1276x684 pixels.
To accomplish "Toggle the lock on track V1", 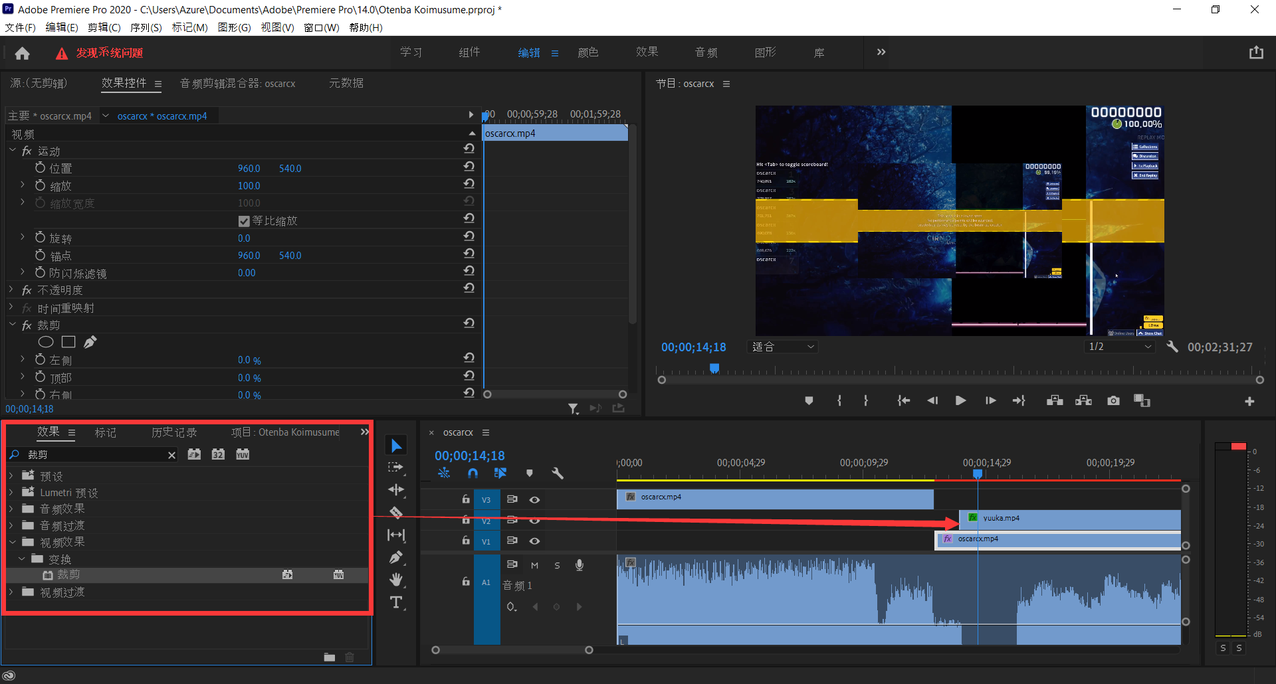I will [x=466, y=541].
